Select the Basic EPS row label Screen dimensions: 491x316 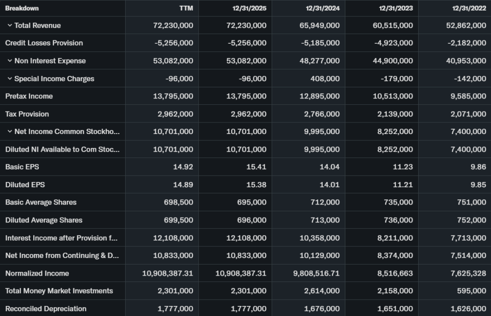(x=22, y=167)
